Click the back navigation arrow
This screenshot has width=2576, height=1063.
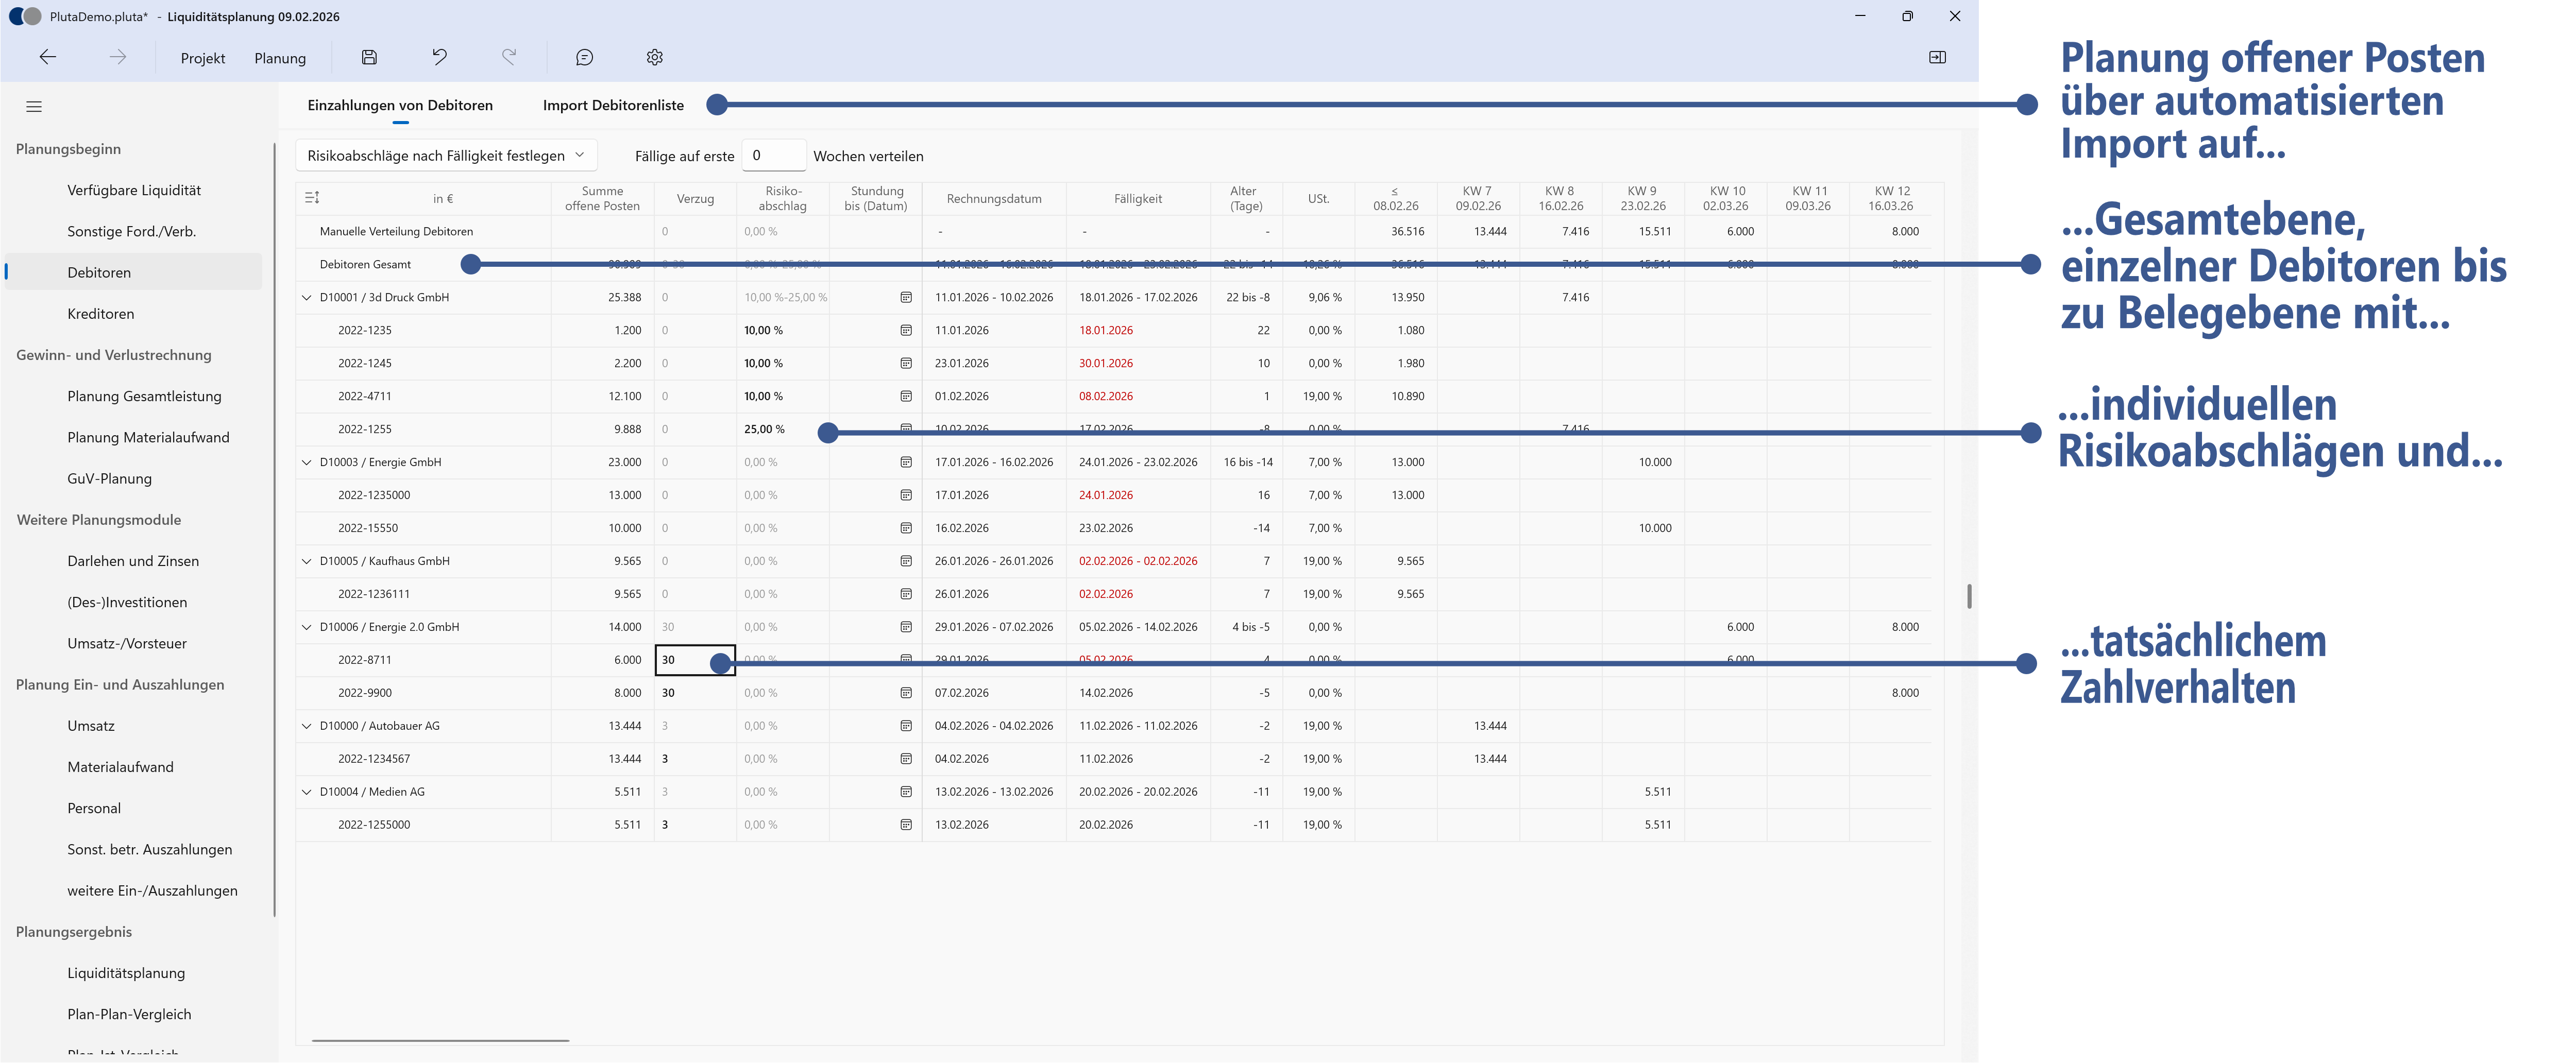(48, 57)
